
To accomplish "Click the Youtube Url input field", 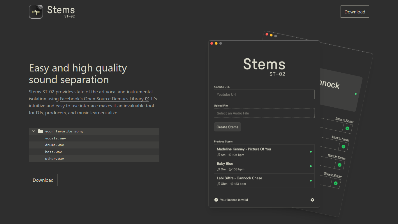I will pyautogui.click(x=264, y=94).
